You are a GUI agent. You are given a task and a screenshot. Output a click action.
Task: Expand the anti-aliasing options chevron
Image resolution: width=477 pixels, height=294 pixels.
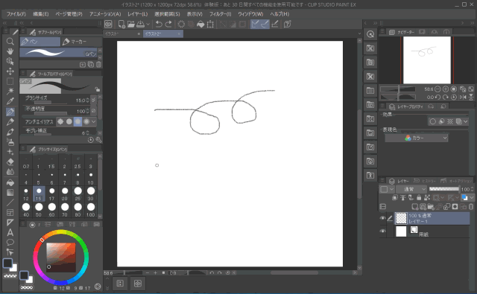pos(93,121)
